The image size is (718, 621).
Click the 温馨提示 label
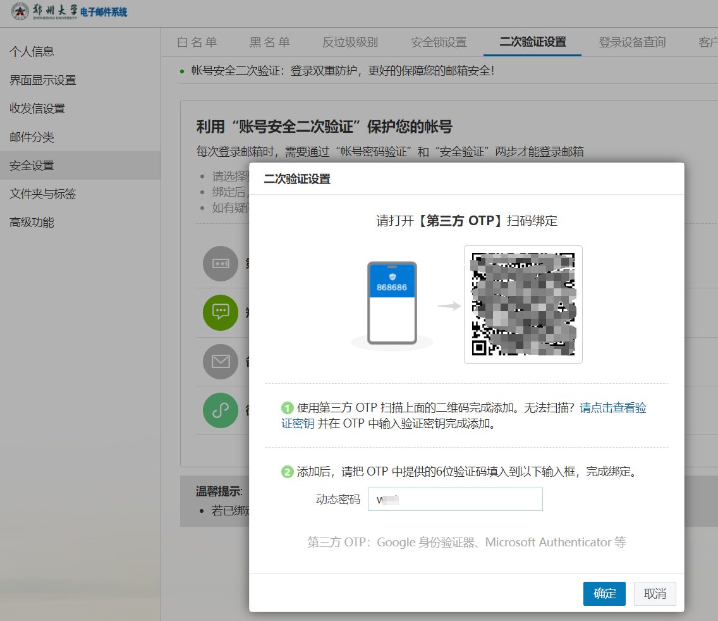219,491
